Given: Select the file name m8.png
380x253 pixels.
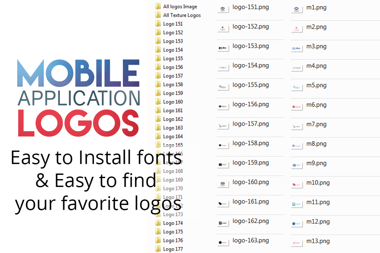Looking at the screenshot, I should pos(316,144).
